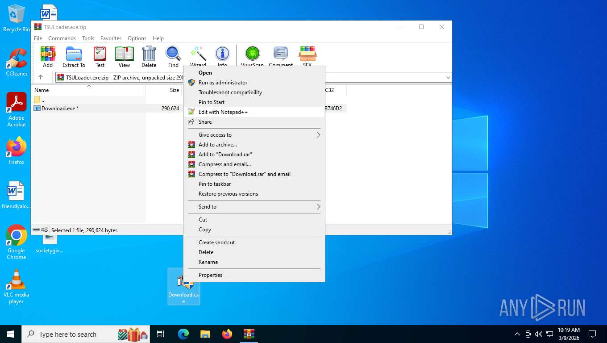Choose Share in the context menu
The width and height of the screenshot is (607, 343).
254,122
